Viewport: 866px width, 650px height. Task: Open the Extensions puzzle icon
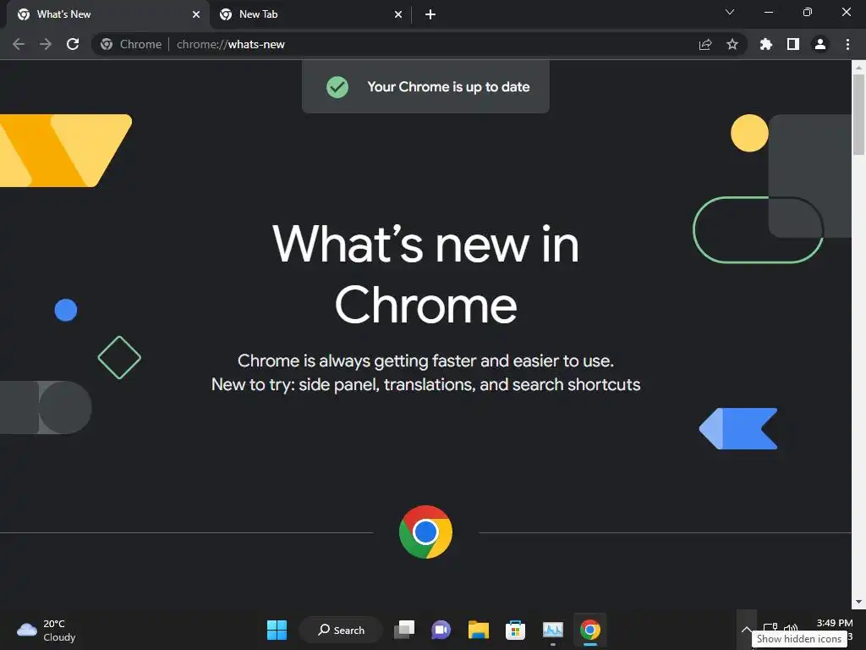pyautogui.click(x=766, y=44)
